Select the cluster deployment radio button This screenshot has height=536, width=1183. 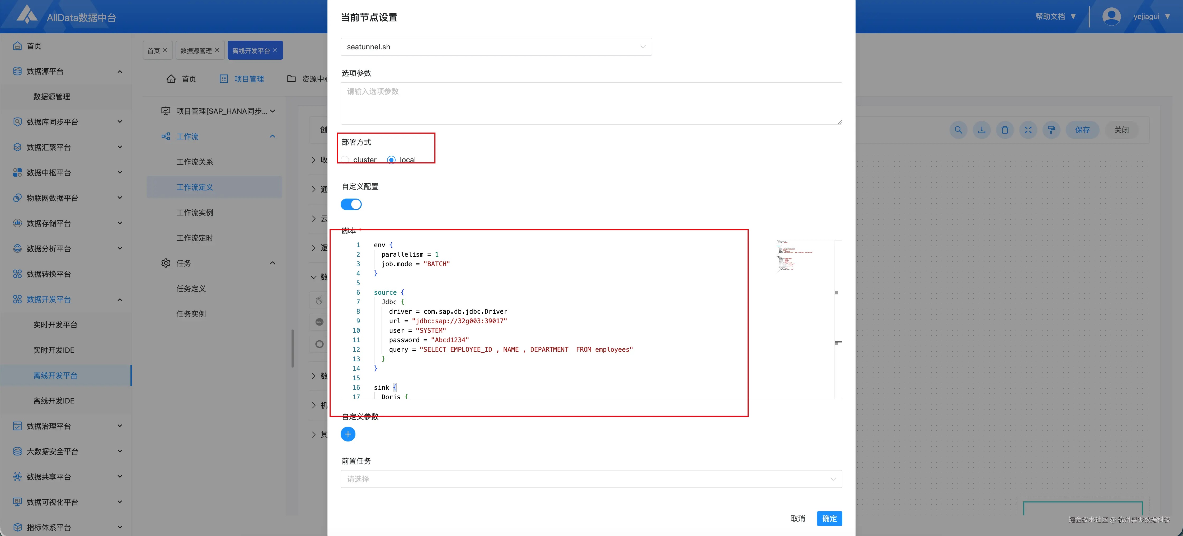345,160
